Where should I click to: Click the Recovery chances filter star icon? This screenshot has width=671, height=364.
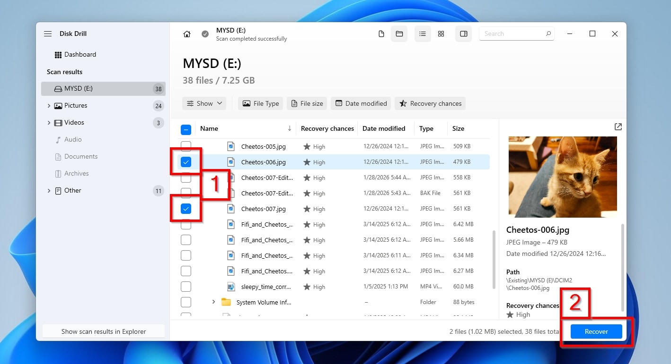(x=403, y=103)
